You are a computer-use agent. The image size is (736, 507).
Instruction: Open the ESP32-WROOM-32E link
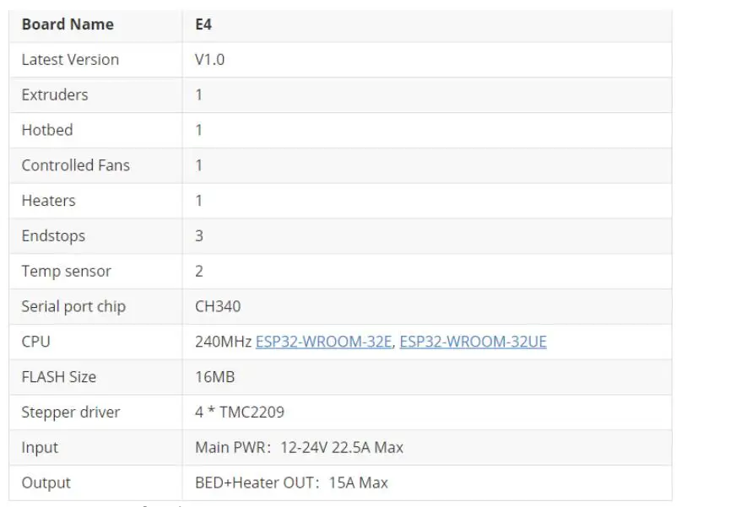click(x=323, y=342)
